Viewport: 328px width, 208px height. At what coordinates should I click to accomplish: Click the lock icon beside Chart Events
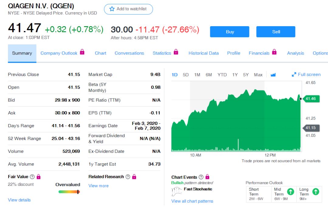207,177
